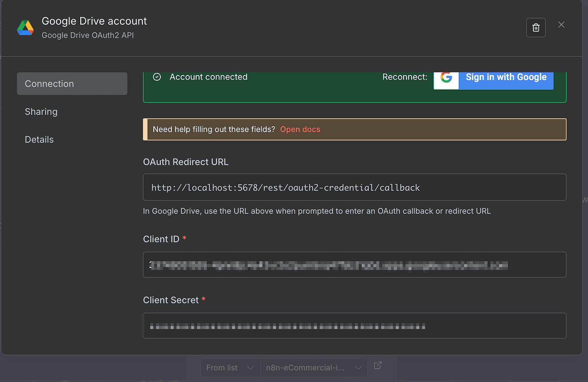The width and height of the screenshot is (588, 382).
Task: Select the OAuth Redirect URL field
Action: 354,187
